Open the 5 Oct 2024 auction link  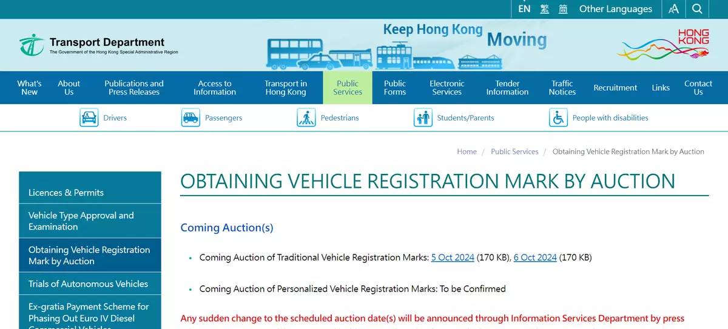453,257
